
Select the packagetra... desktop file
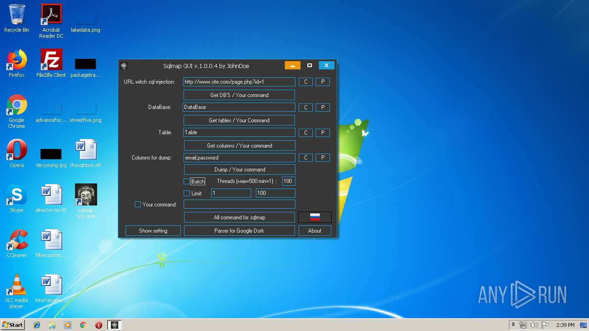[x=86, y=67]
